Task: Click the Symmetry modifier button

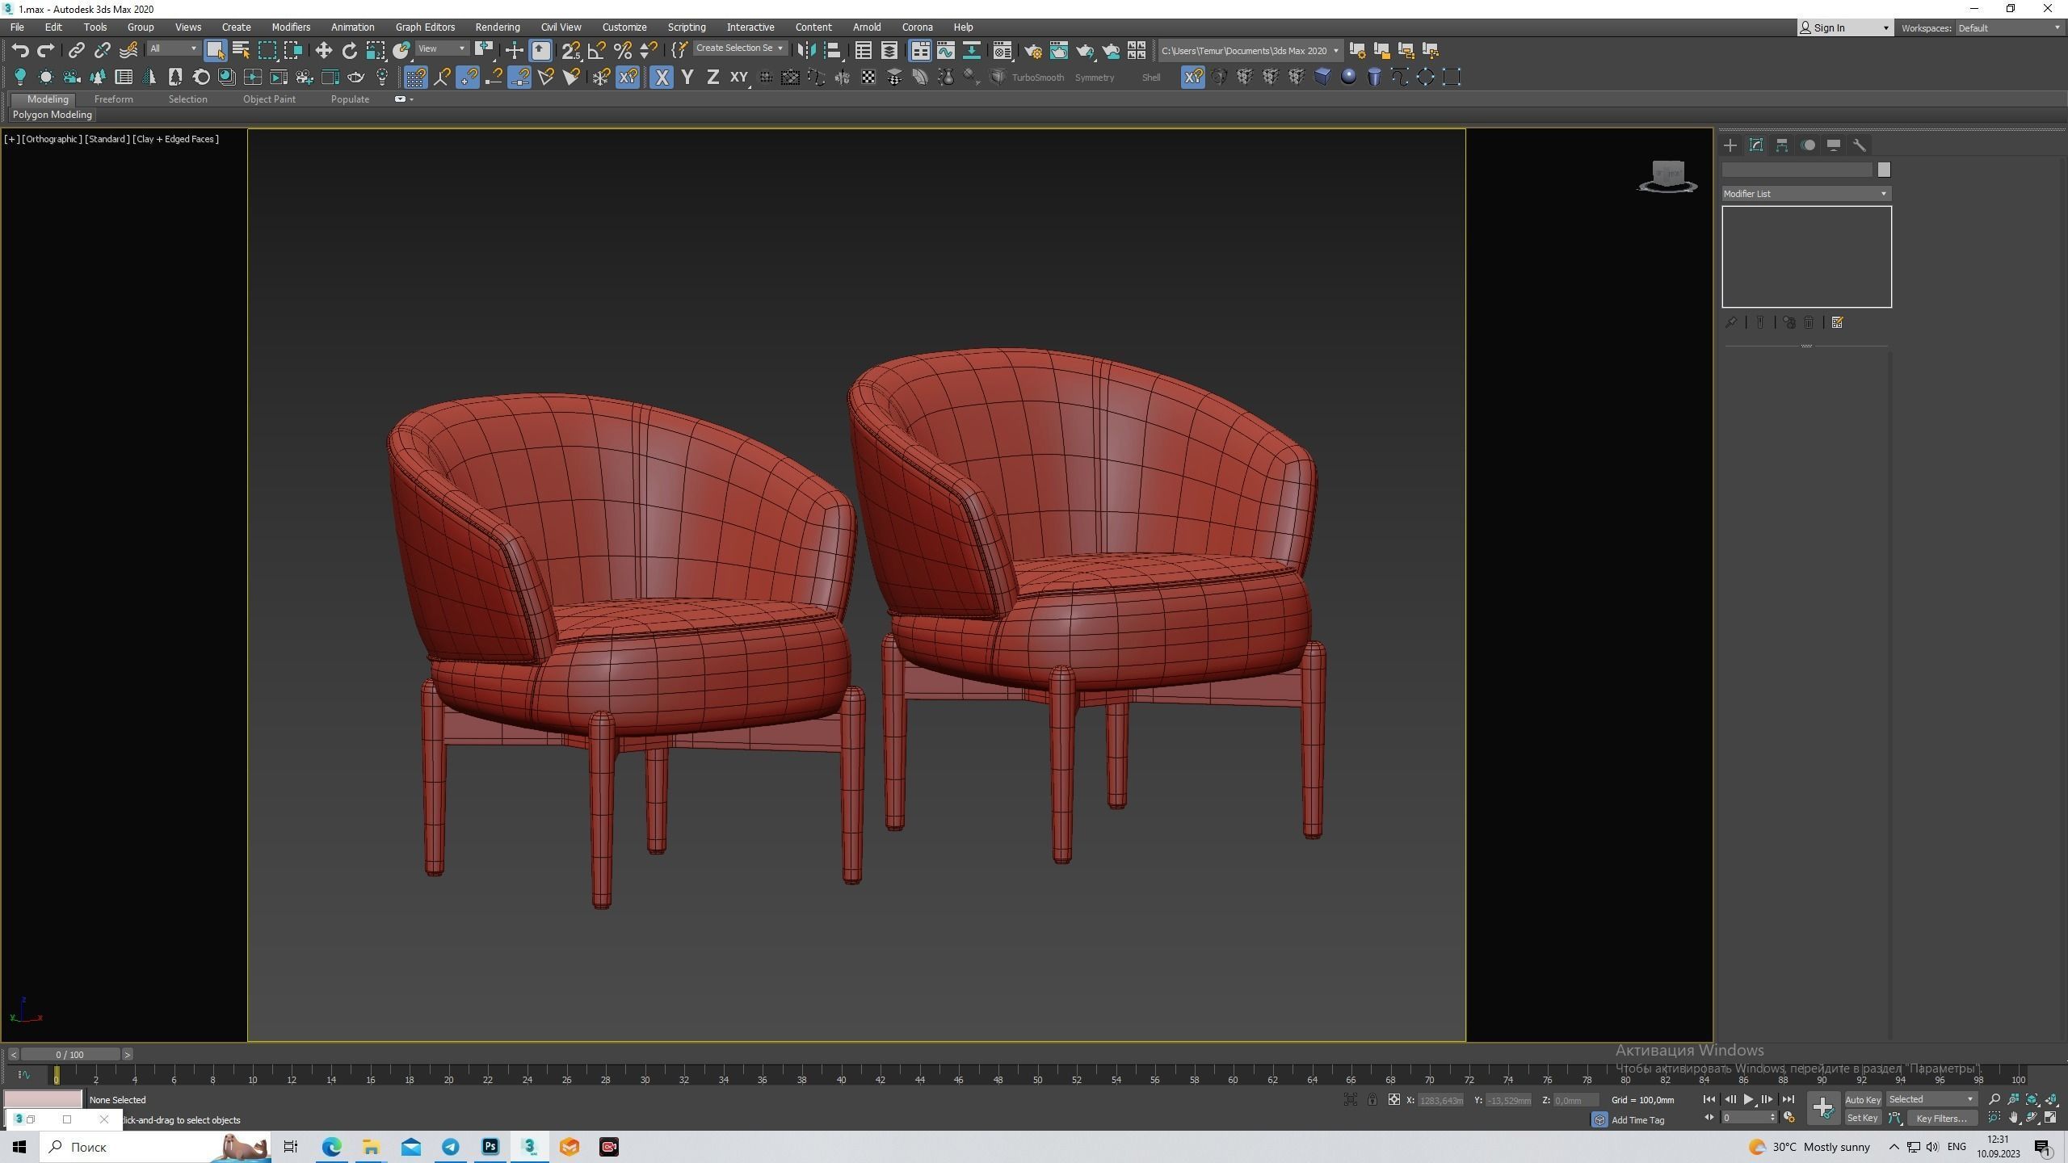Action: coord(1094,78)
